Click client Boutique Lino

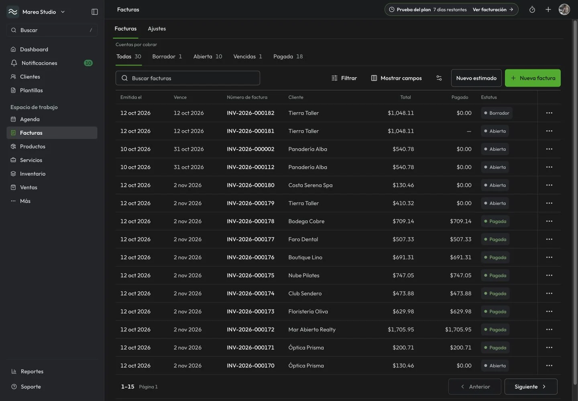pos(305,257)
